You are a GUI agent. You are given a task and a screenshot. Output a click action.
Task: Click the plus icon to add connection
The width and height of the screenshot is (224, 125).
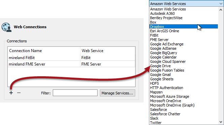11,93
